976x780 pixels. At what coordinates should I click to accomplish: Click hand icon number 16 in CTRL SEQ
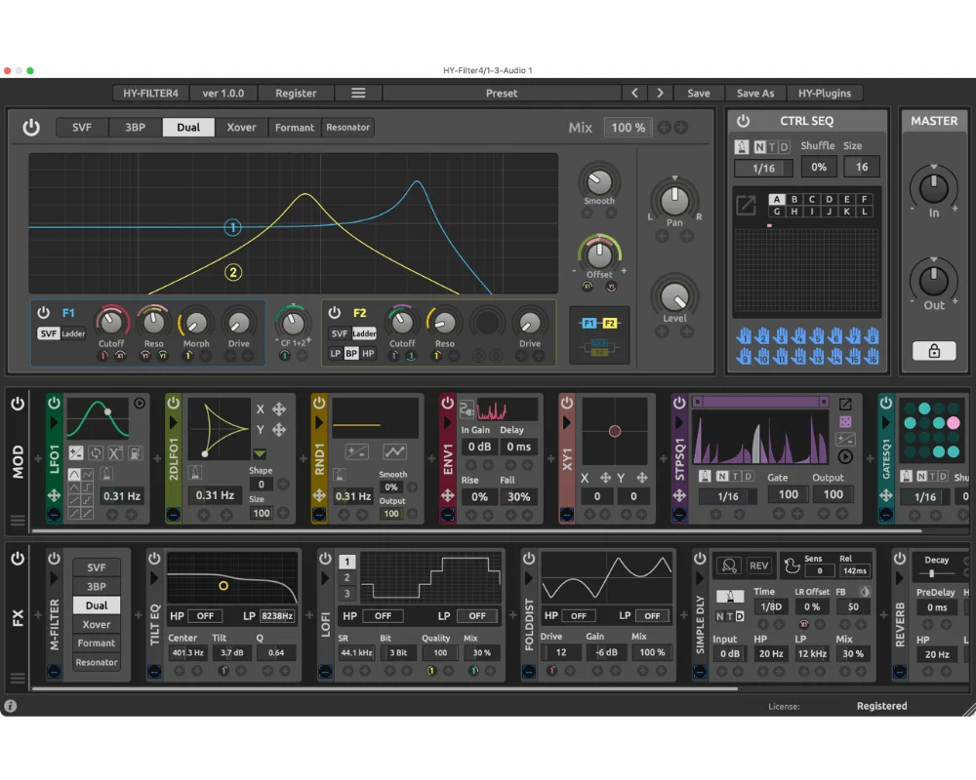[x=873, y=357]
